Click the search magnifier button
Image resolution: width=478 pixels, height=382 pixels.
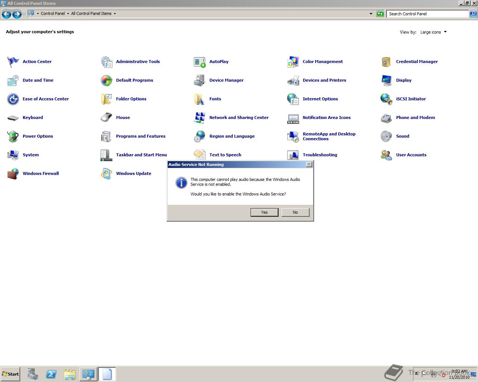[473, 14]
